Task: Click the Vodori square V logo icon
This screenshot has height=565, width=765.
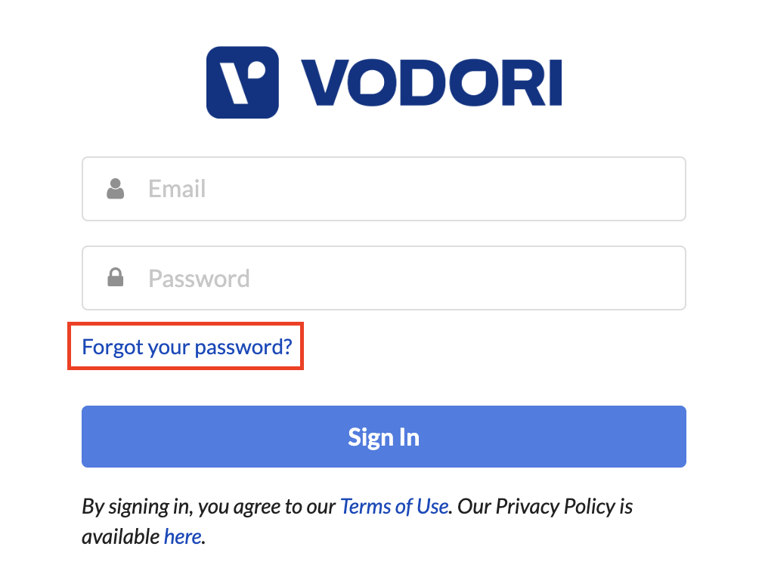Action: (242, 82)
